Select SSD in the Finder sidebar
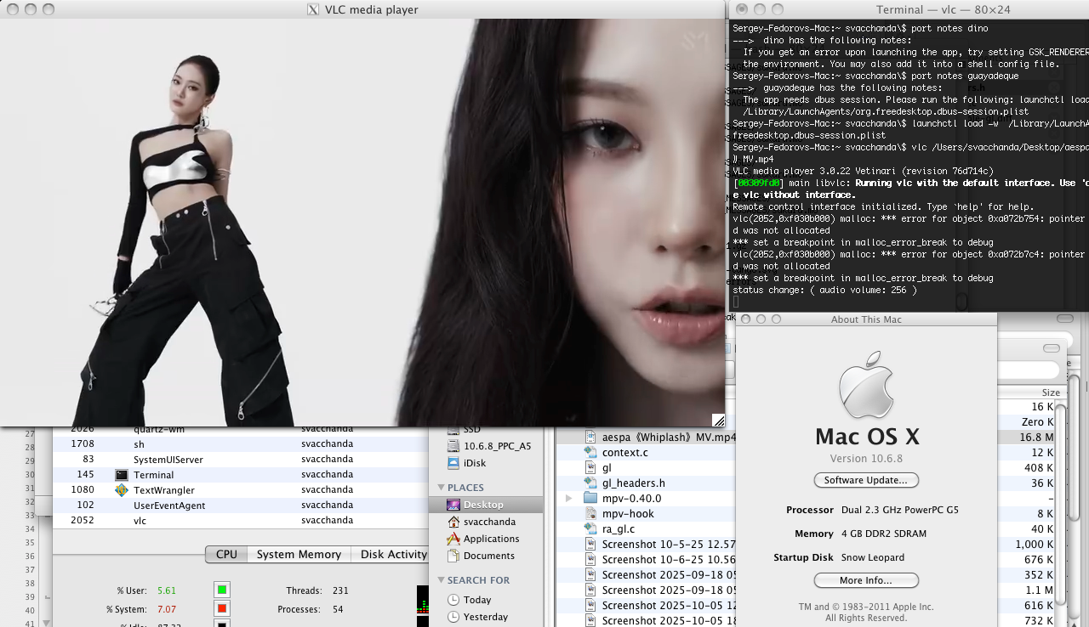The width and height of the screenshot is (1089, 627). [471, 429]
